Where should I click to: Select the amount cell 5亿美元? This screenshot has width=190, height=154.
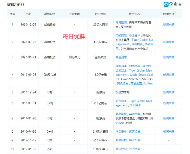(x=101, y=92)
